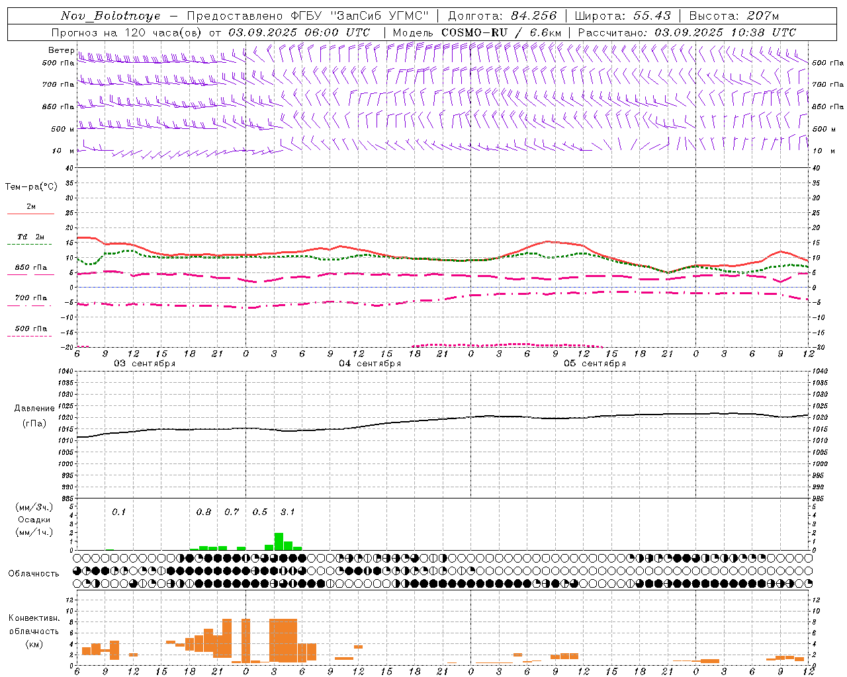Click the "03 сентября" date label
This screenshot has width=847, height=677.
click(145, 364)
